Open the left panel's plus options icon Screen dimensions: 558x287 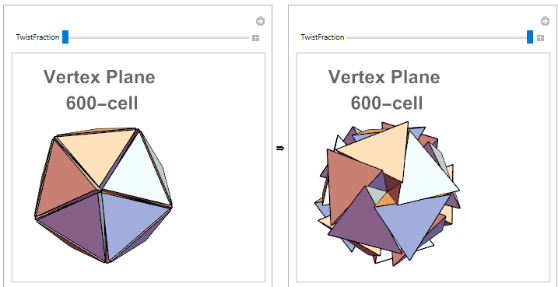[x=260, y=21]
